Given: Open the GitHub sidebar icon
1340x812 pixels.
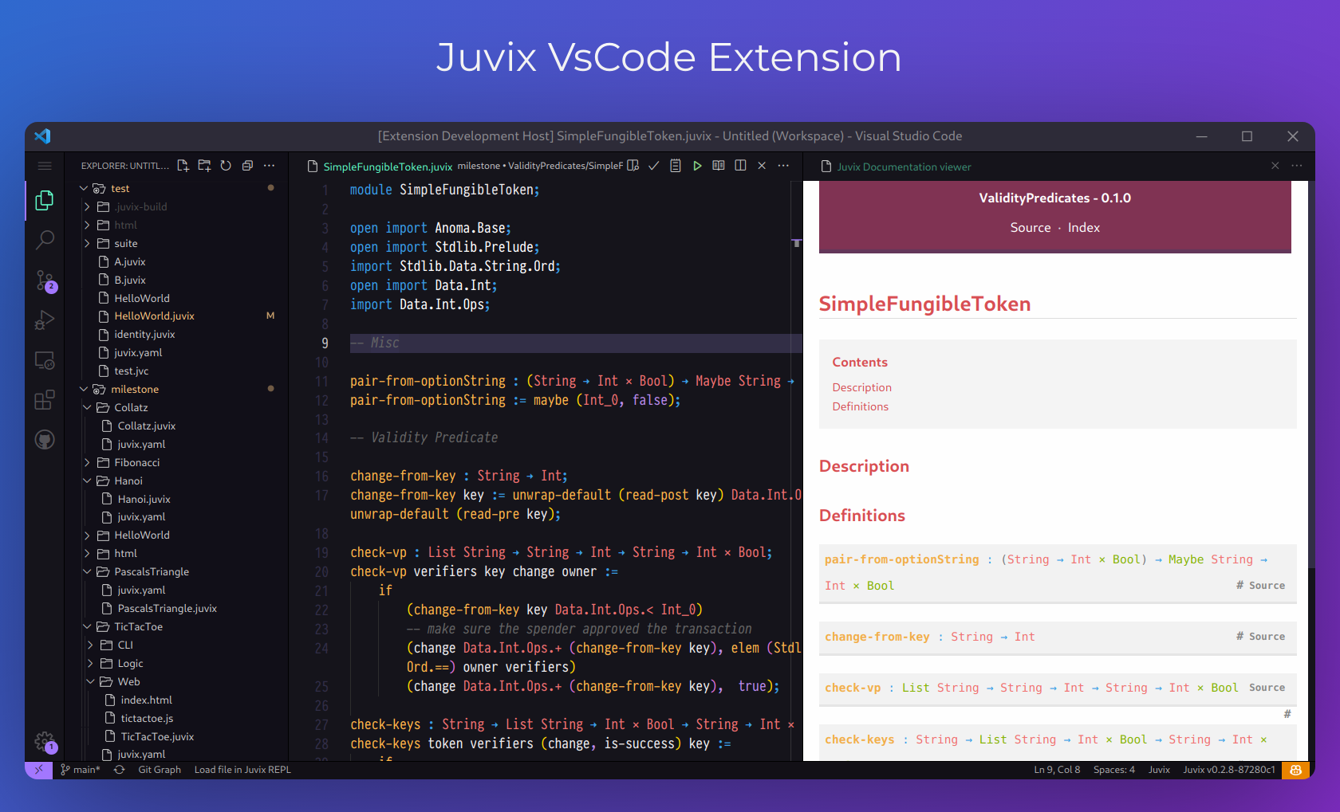Looking at the screenshot, I should [x=44, y=439].
